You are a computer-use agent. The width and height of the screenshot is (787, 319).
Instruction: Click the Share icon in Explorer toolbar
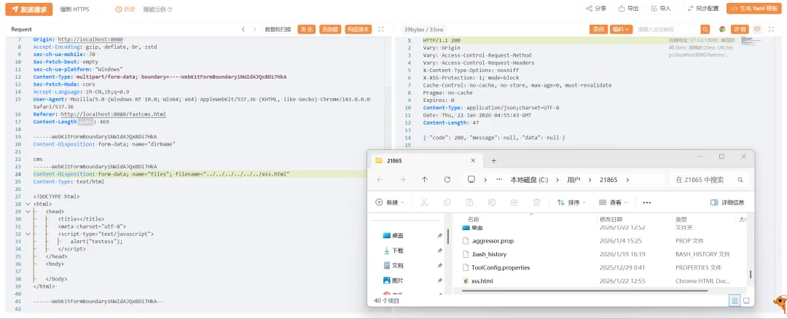[514, 202]
